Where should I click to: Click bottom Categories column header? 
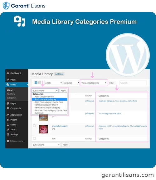point(104,139)
